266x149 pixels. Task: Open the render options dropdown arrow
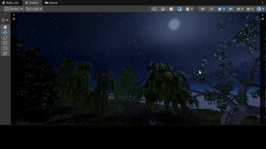(x=242, y=9)
